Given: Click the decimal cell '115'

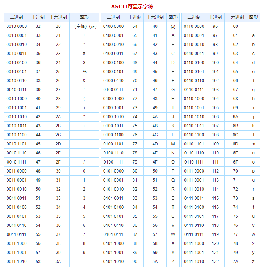Looking at the screenshot, I should (215, 198).
